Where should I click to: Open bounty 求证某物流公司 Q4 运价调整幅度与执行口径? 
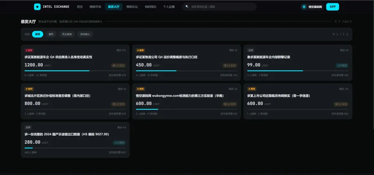click(167, 57)
